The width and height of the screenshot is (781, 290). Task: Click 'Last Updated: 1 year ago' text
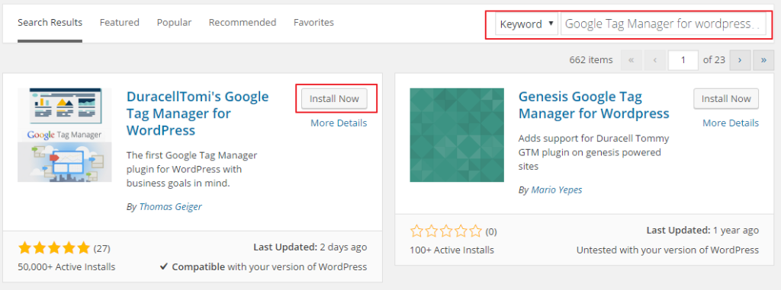pyautogui.click(x=702, y=231)
